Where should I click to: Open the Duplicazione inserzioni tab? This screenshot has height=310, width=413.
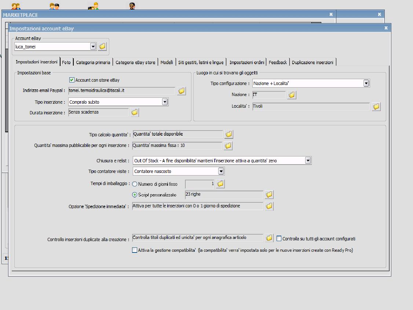coord(313,62)
